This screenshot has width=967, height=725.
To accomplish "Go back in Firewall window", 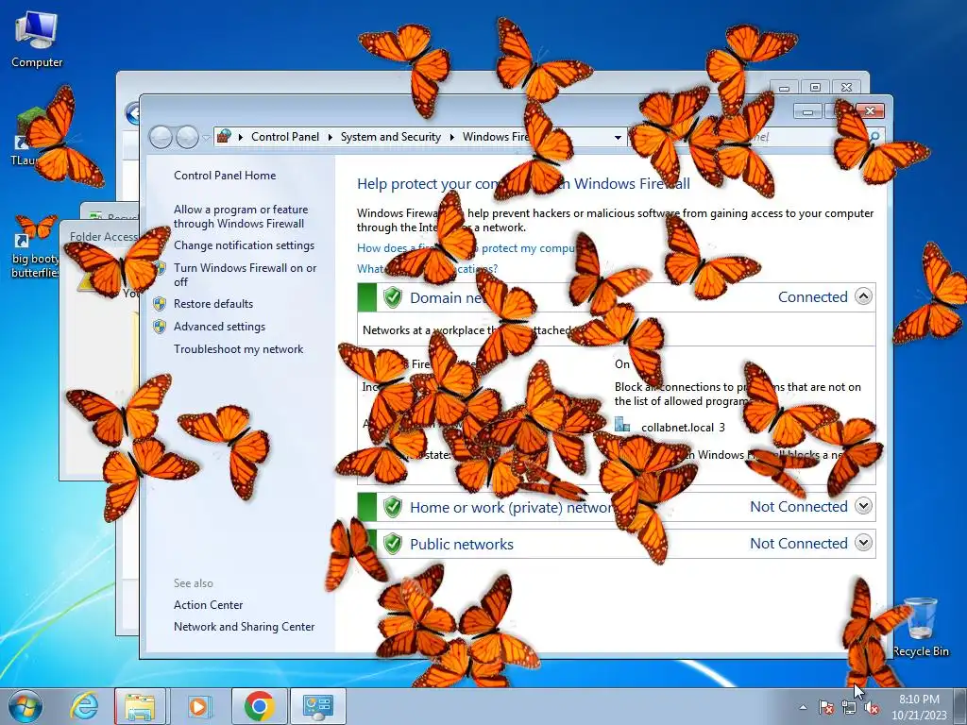I will coord(161,137).
